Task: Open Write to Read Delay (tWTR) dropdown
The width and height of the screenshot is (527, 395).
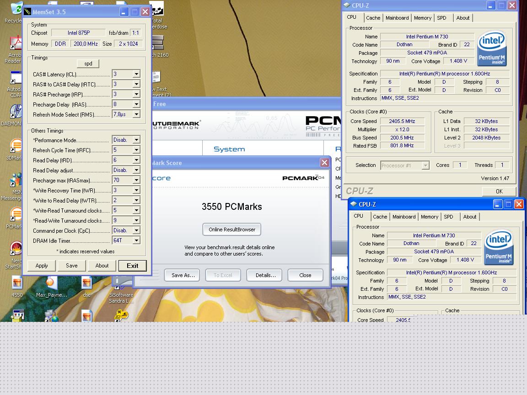Action: pyautogui.click(x=136, y=200)
